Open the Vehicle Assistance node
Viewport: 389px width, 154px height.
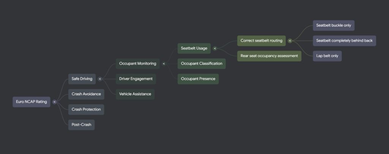135,94
